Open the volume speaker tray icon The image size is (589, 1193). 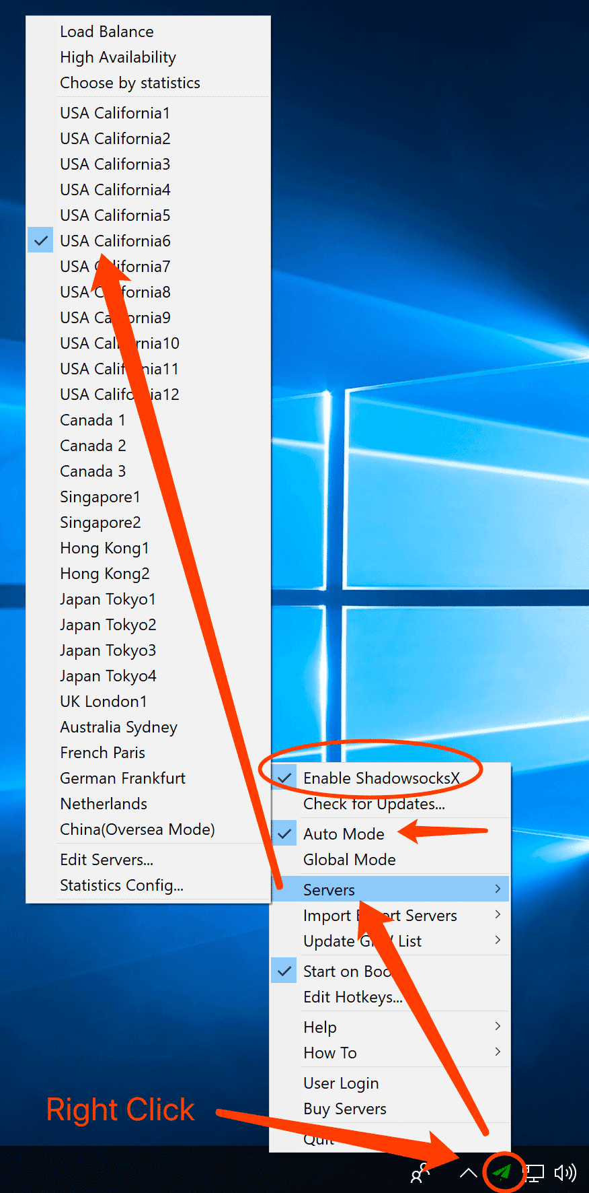(x=565, y=1173)
